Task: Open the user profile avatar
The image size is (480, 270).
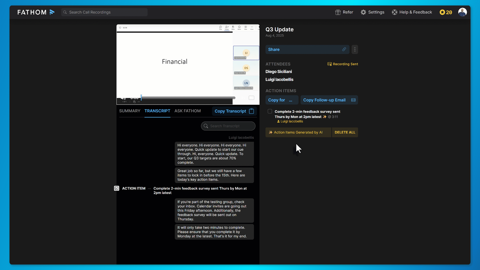Action: [x=462, y=12]
